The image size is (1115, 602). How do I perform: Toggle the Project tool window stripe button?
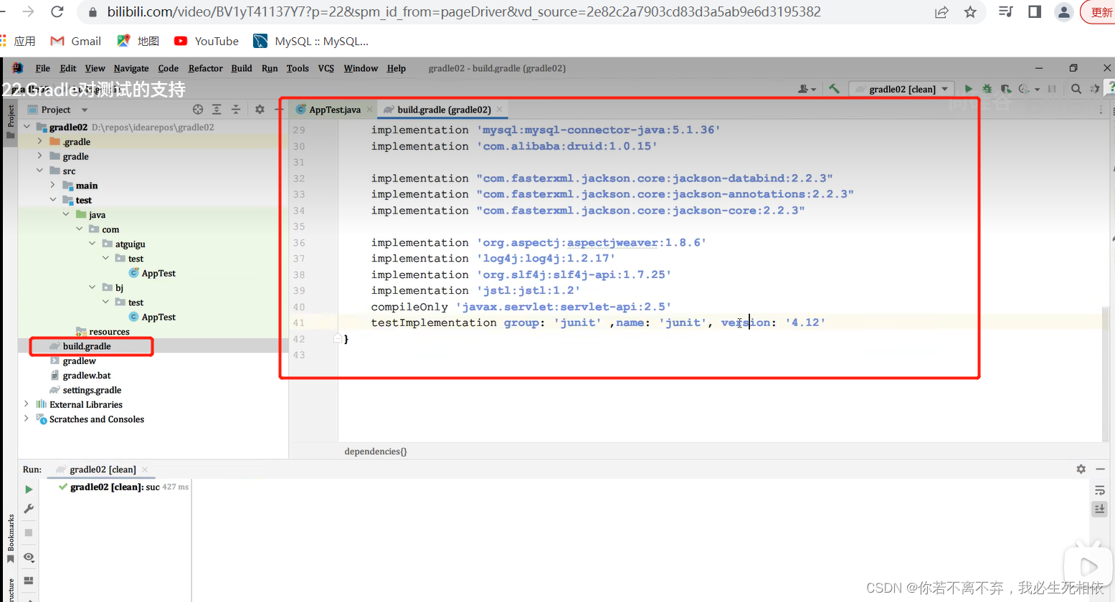(11, 120)
